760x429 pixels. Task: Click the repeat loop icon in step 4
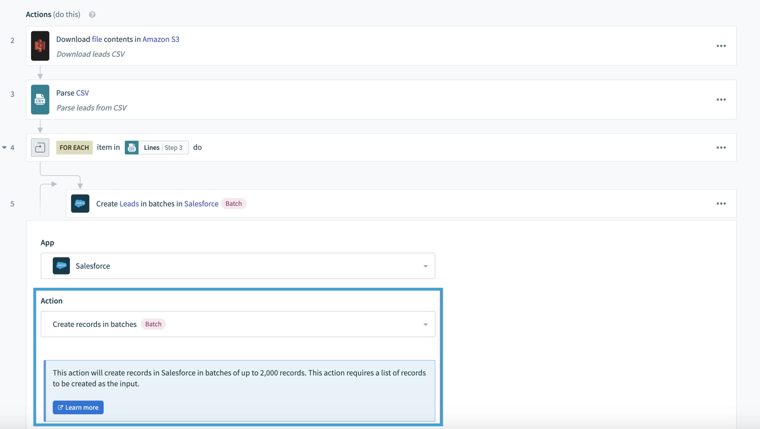[x=40, y=147]
